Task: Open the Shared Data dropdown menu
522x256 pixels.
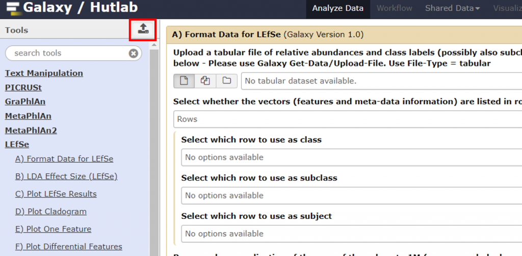Action: point(452,8)
